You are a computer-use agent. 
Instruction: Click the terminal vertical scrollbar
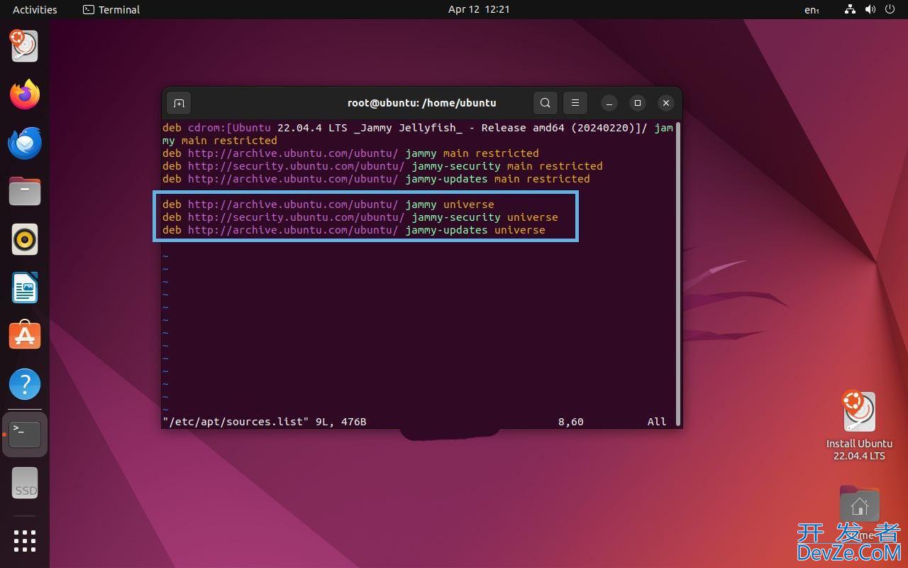pyautogui.click(x=678, y=273)
